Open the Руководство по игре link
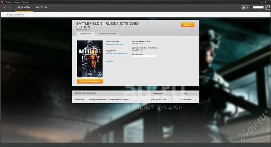 [x=114, y=44]
